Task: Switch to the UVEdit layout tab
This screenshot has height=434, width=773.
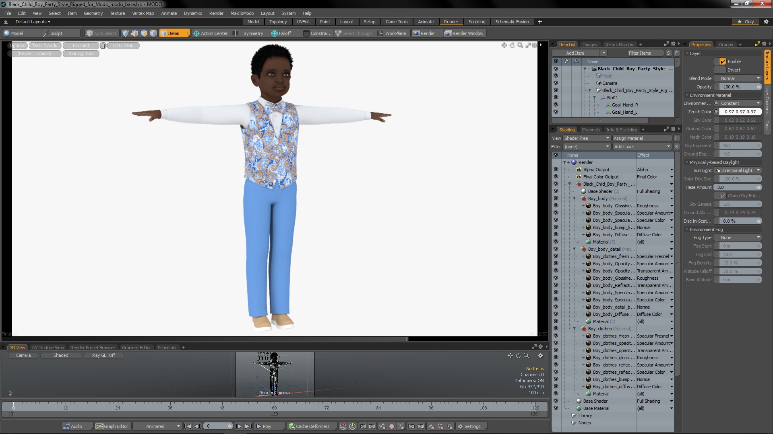Action: pyautogui.click(x=303, y=22)
